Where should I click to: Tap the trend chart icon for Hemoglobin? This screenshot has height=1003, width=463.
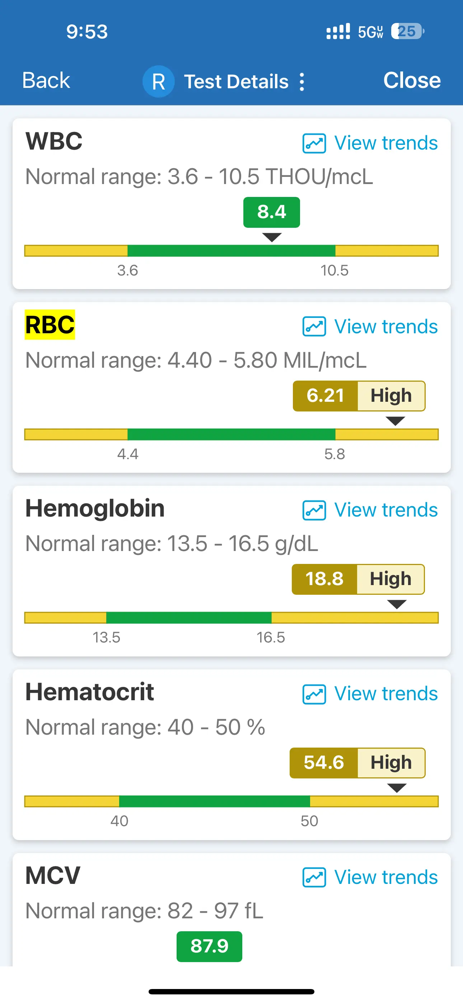click(x=314, y=510)
